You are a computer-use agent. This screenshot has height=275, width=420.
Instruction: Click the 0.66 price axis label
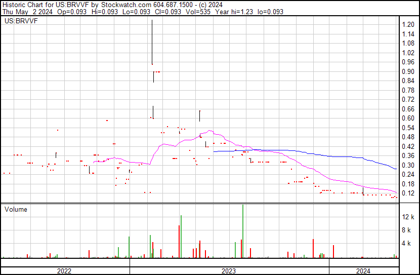(x=408, y=109)
